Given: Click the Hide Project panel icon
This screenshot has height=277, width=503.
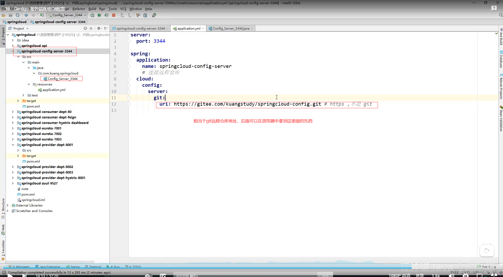Looking at the screenshot, I should tap(106, 28).
